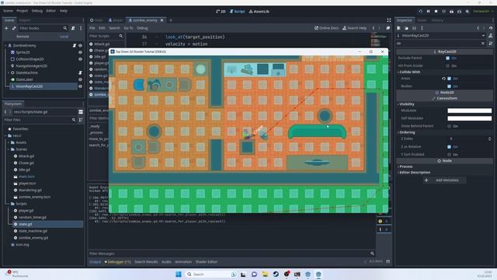Screen dimensions: 497x280
Task: Search icon in Filter Messages bar
Action: coord(373,254)
